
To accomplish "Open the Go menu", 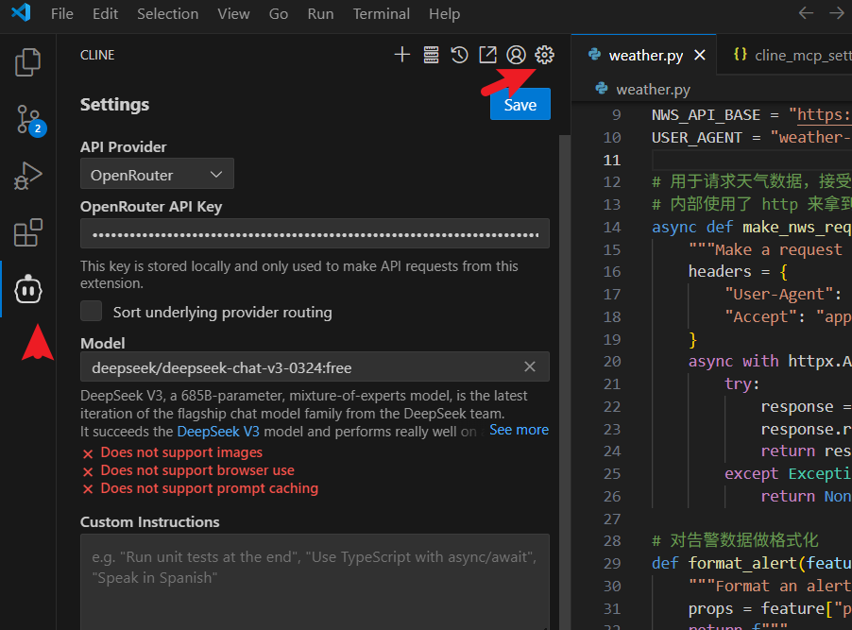I will (279, 13).
